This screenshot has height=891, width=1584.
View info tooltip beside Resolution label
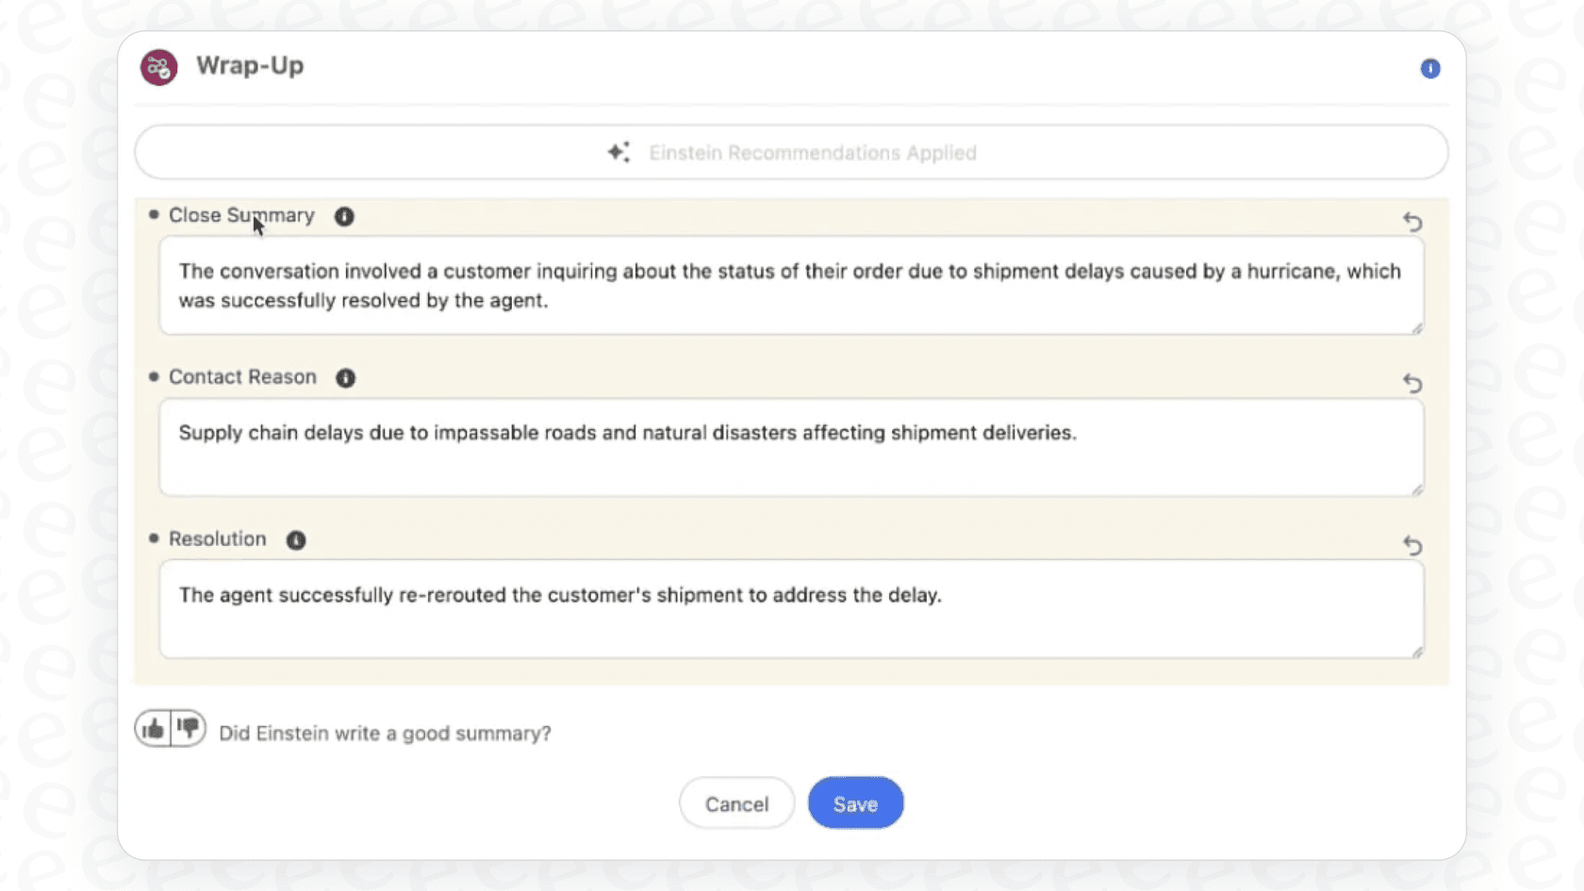point(296,540)
